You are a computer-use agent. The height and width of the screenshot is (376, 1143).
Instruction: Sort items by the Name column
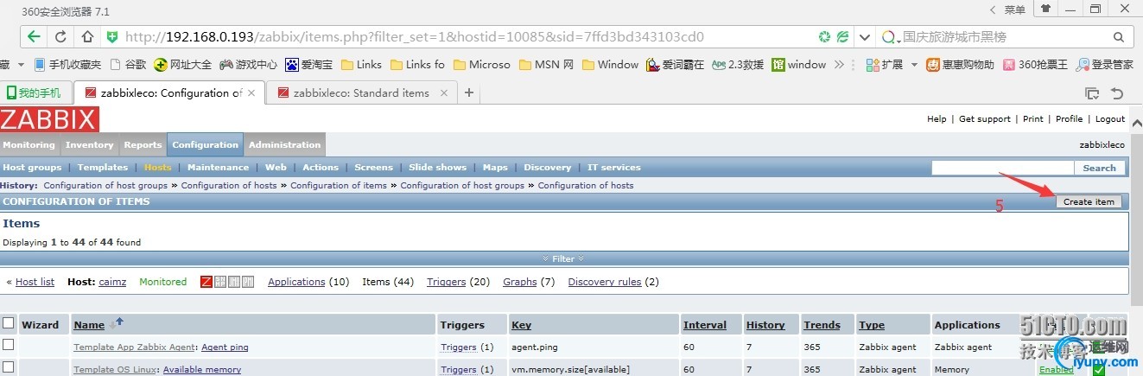[x=89, y=325]
